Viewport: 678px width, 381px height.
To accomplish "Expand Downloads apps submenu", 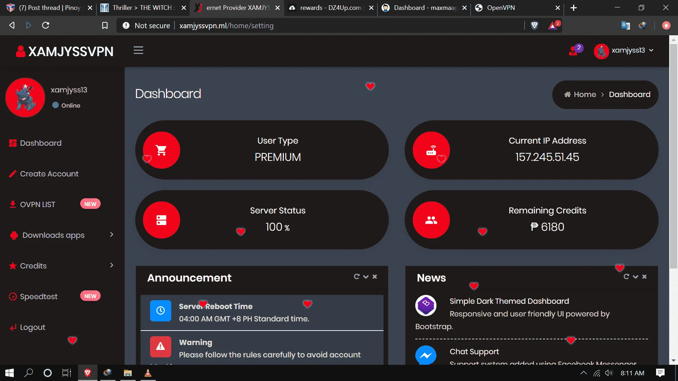I will pyautogui.click(x=62, y=235).
